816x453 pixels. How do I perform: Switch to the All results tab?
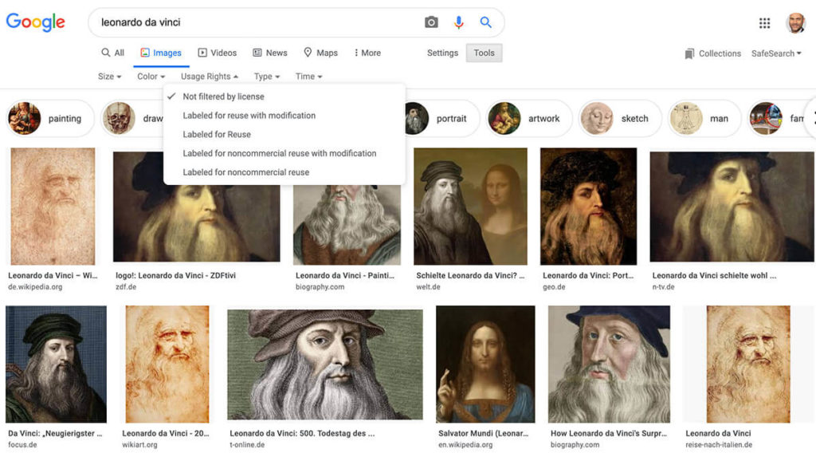coord(113,53)
